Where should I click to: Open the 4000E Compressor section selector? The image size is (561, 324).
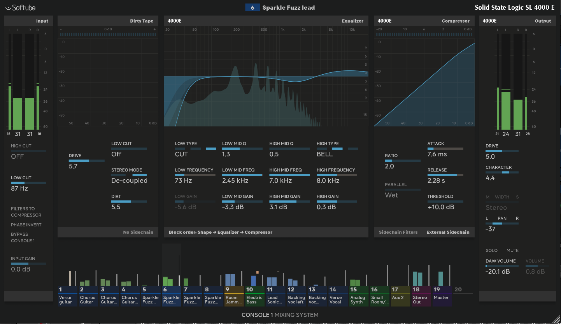click(x=424, y=21)
